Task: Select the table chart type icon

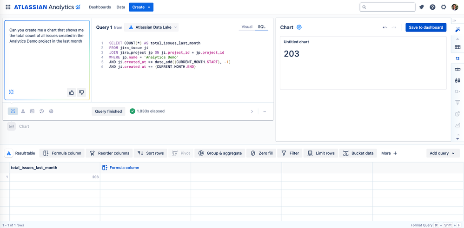Action: (x=457, y=47)
